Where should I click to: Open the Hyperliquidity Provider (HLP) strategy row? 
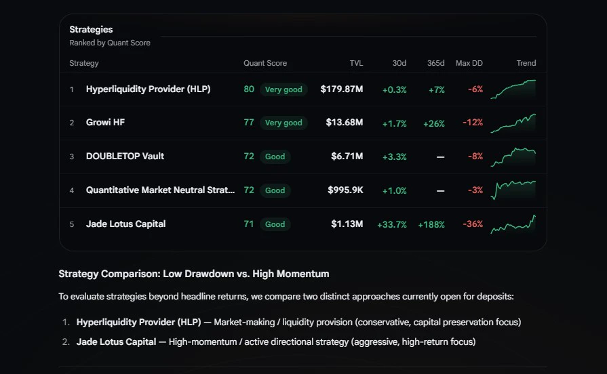(x=302, y=89)
